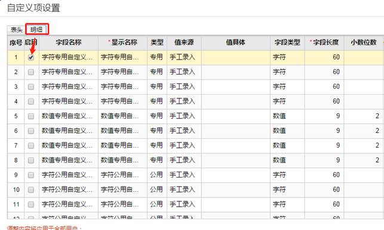The width and height of the screenshot is (384, 230).
Task: Select the 值来源 cell in row 1
Action: pyautogui.click(x=184, y=57)
